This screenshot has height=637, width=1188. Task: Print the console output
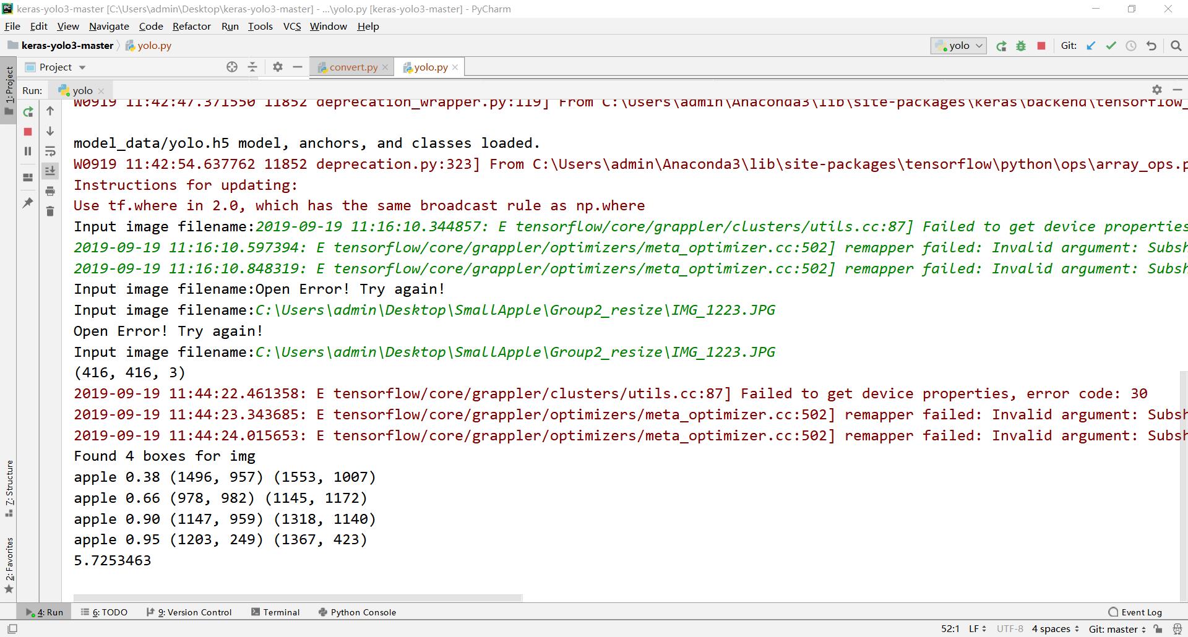click(50, 191)
